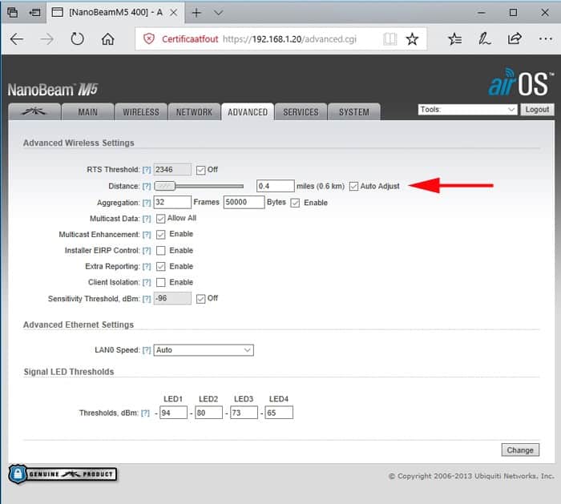
Task: Click LAN0 Speed help [?] link
Action: click(147, 350)
